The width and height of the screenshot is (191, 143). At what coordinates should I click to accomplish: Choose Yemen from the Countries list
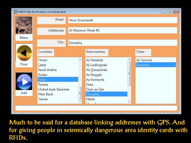coord(43,99)
